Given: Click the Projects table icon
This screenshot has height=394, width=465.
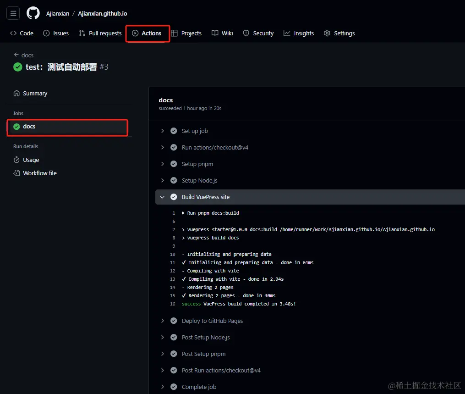Looking at the screenshot, I should point(175,33).
